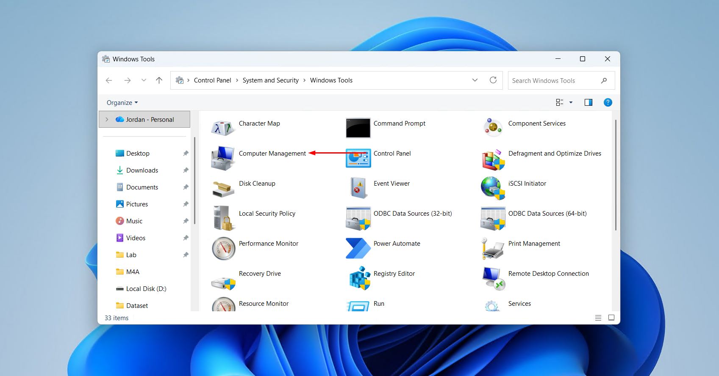This screenshot has width=719, height=376.
Task: Open the iSCSI Initiator icon
Action: [493, 188]
